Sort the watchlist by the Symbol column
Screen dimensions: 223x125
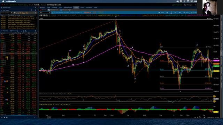pyautogui.click(x=3, y=33)
